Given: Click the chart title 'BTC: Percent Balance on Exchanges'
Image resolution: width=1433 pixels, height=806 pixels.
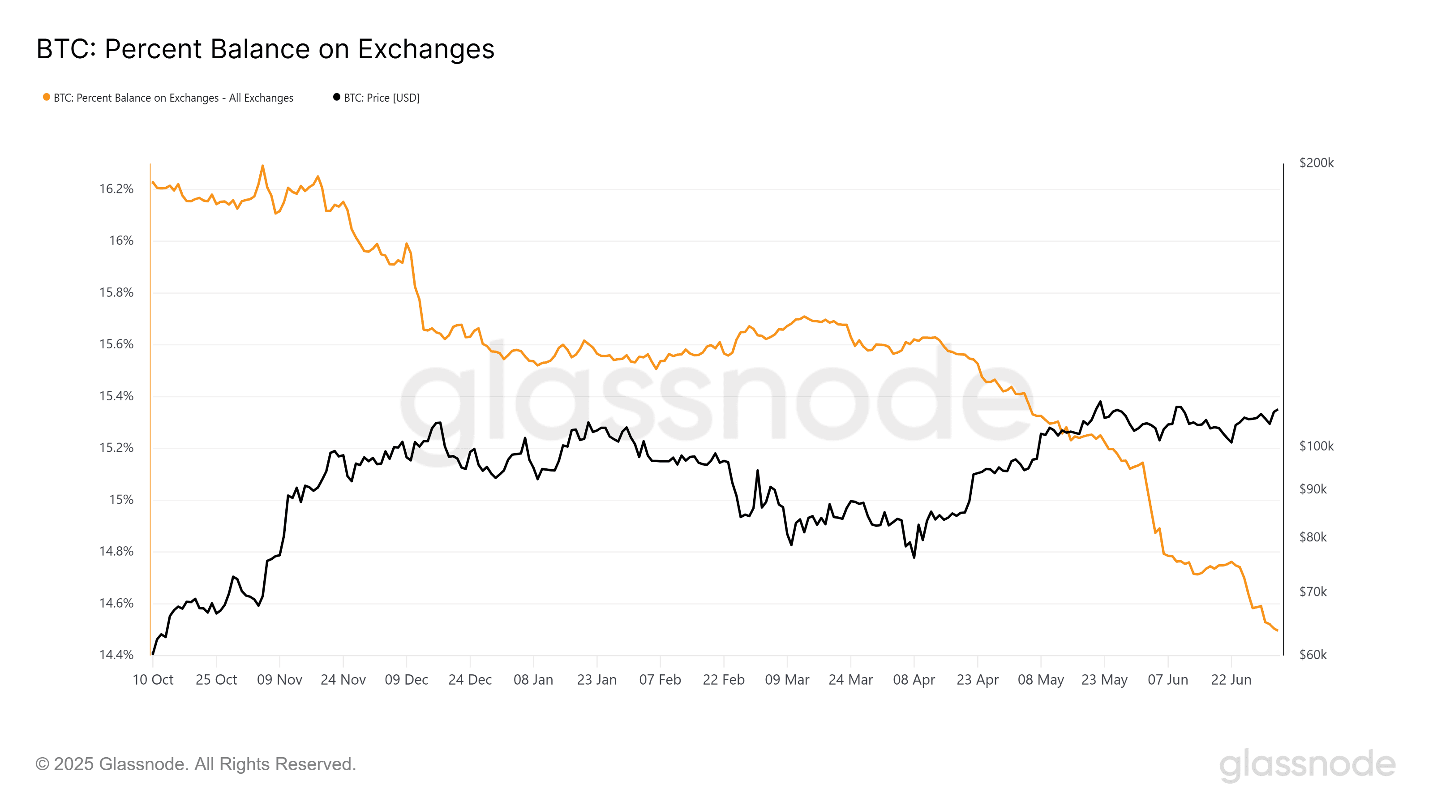Looking at the screenshot, I should pos(266,49).
